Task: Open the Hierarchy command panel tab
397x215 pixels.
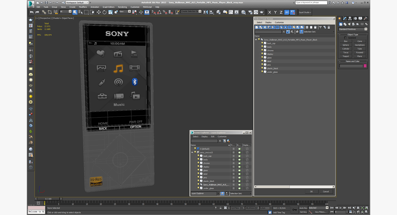Action: tap(350, 19)
